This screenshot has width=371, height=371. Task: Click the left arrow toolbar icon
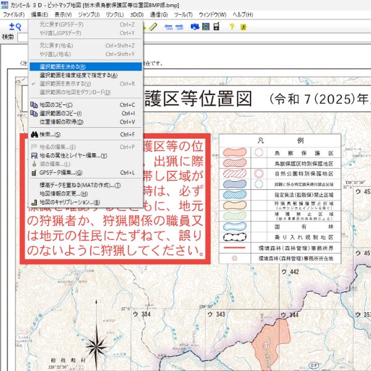click(x=168, y=27)
